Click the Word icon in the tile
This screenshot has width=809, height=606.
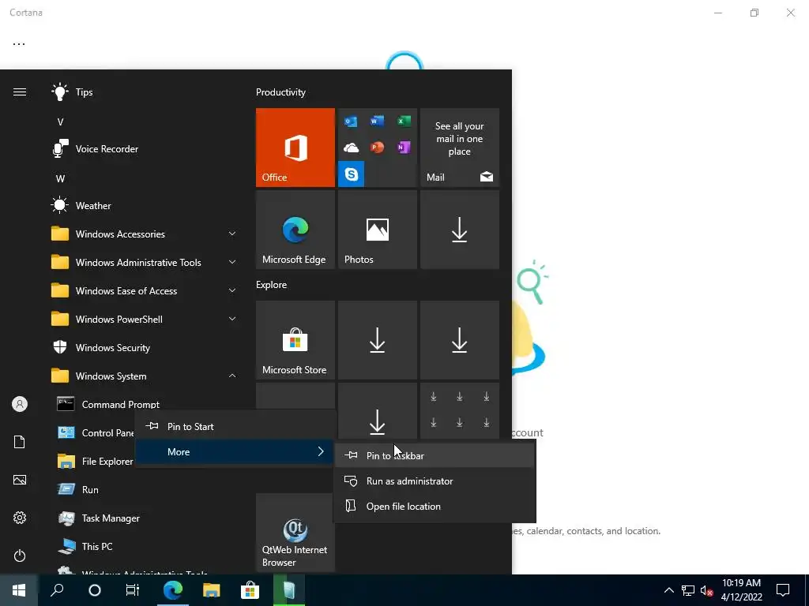[377, 121]
